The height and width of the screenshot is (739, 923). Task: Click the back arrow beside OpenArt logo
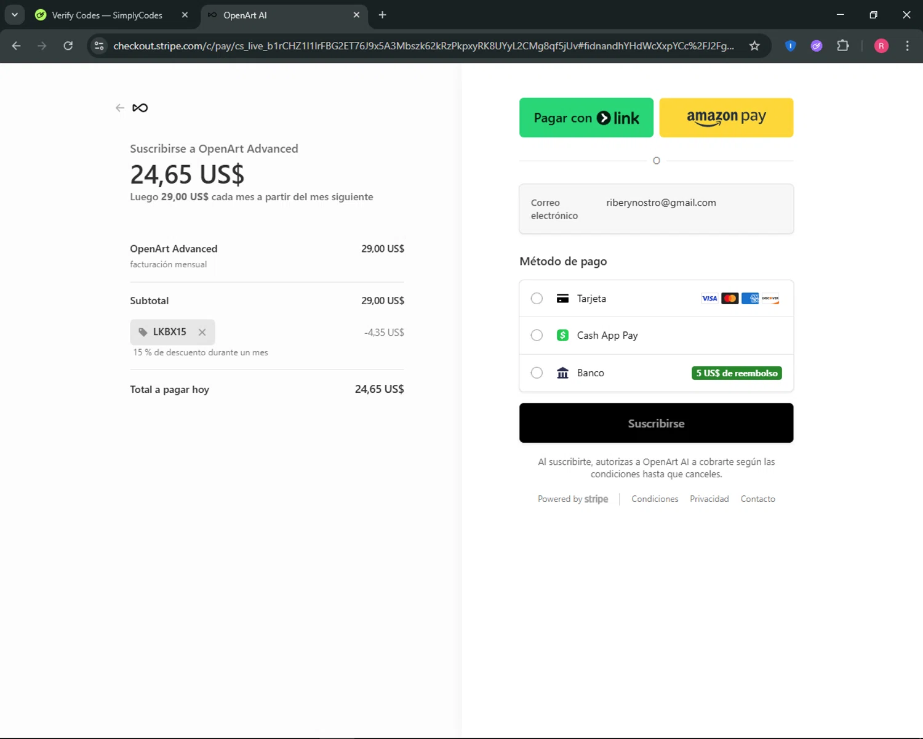120,108
